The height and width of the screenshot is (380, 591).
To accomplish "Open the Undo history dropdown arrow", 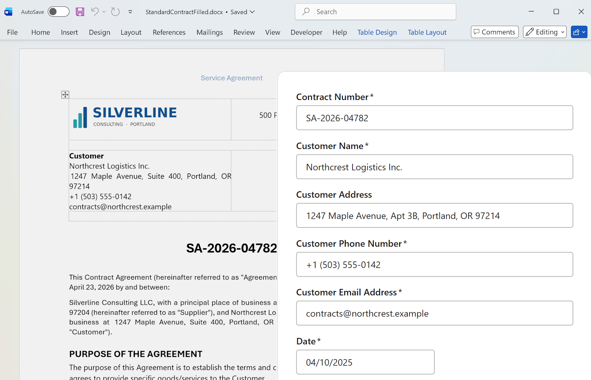I will pyautogui.click(x=104, y=12).
